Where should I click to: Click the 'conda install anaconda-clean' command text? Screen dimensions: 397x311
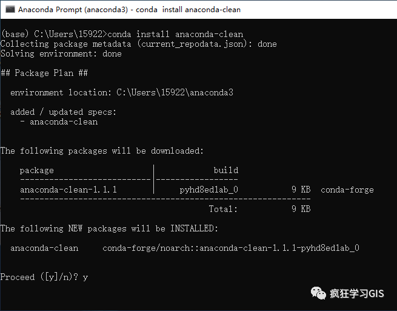[175, 34]
